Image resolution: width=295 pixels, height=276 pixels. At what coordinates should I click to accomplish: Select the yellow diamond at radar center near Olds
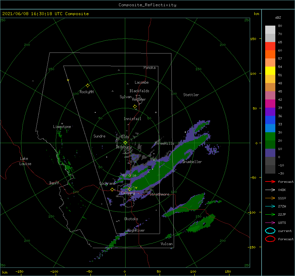[125, 143]
